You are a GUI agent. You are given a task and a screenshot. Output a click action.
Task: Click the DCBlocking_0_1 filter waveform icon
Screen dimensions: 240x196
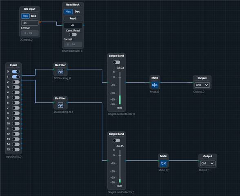point(60,105)
